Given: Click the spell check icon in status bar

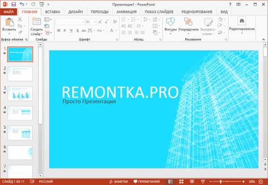Looking at the screenshot, I should (32, 181).
